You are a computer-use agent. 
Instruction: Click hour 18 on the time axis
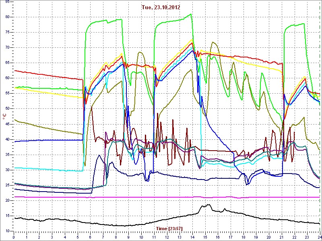pos(244,237)
